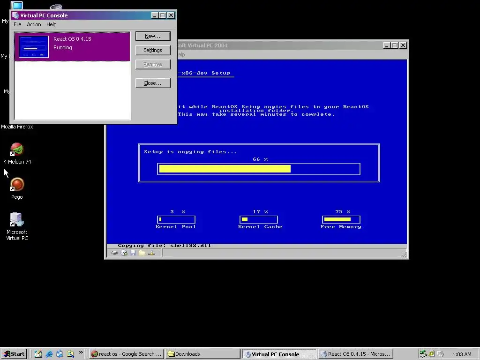Click the file copying progress bar

pos(259,169)
